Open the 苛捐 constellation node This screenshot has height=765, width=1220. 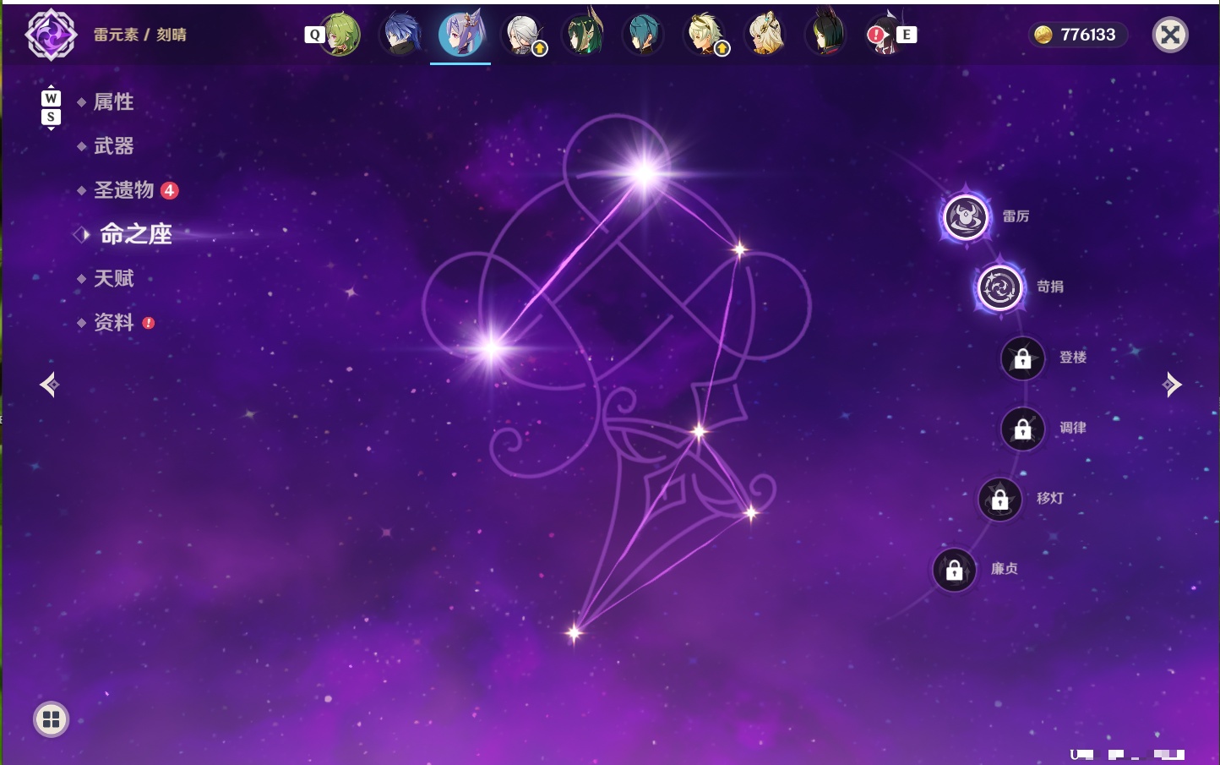(999, 287)
